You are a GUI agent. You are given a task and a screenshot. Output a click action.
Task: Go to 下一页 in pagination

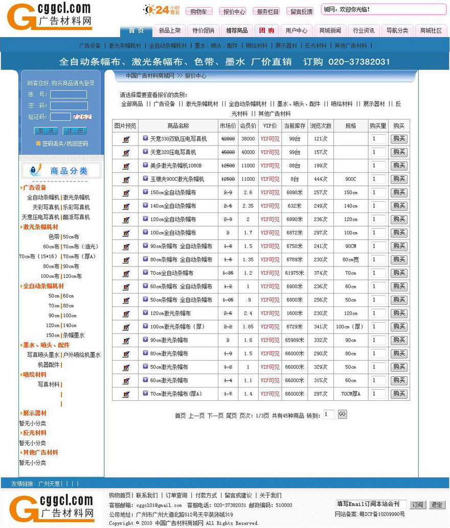[x=215, y=416]
